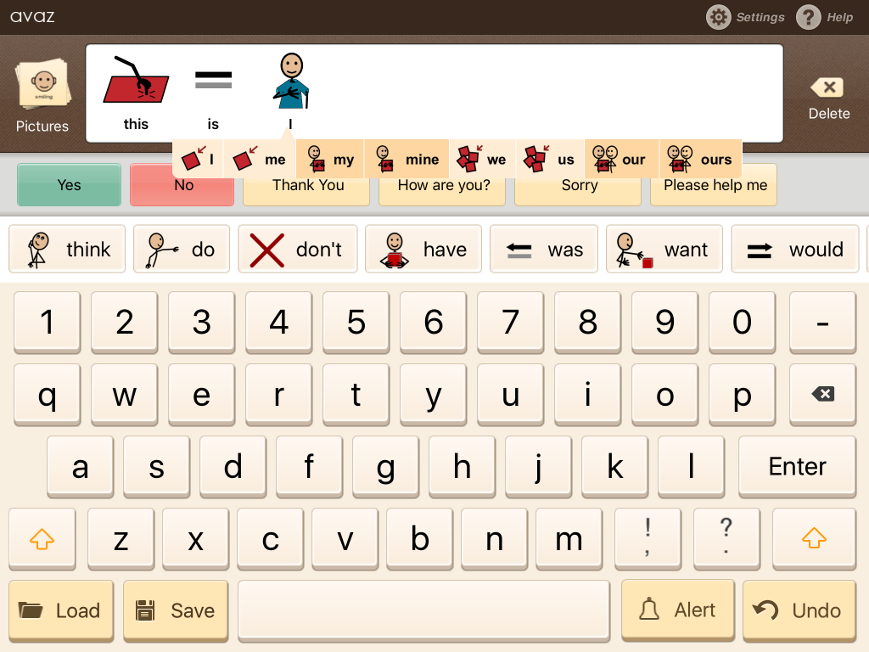The height and width of the screenshot is (652, 869).
Task: Tap the letter b key
Action: [419, 538]
